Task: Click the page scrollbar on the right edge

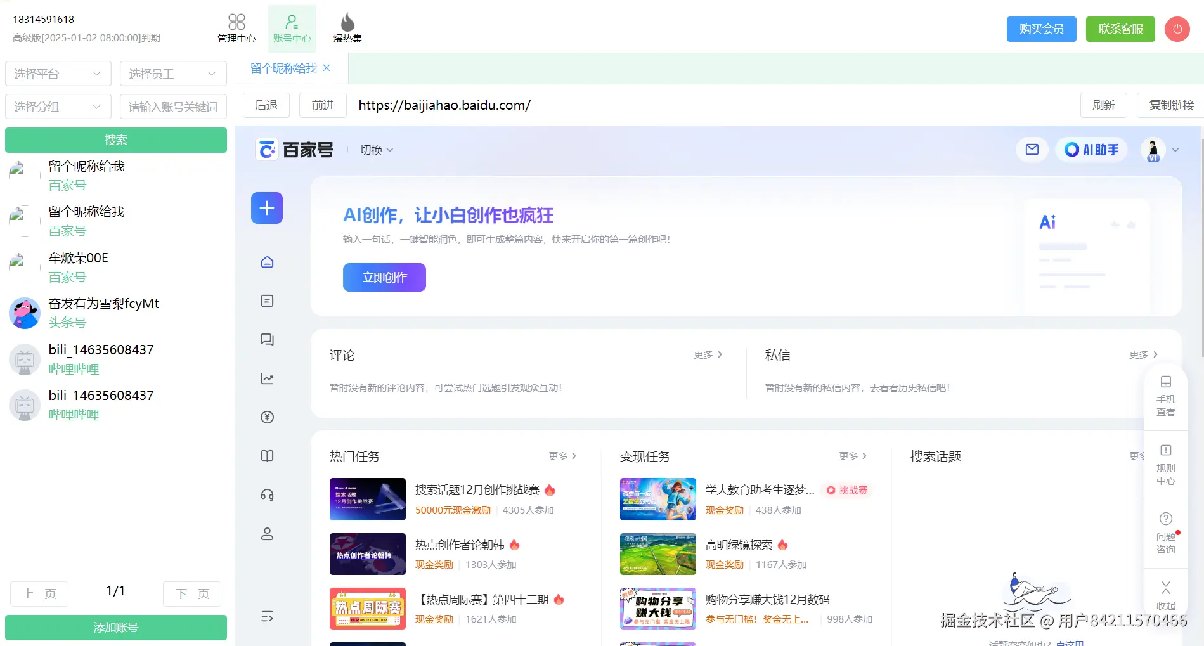Action: click(x=1201, y=247)
